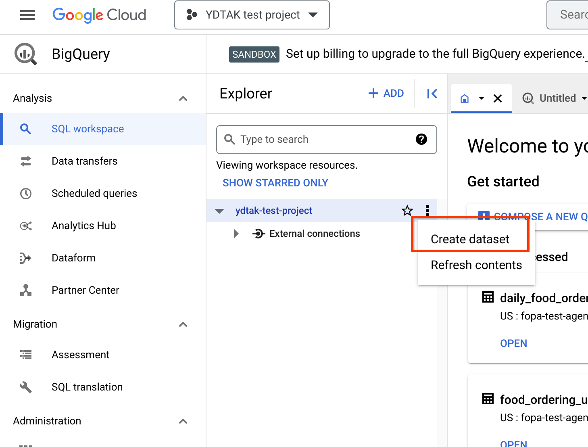The image size is (588, 447).
Task: Open Data transfers page
Action: 84,161
